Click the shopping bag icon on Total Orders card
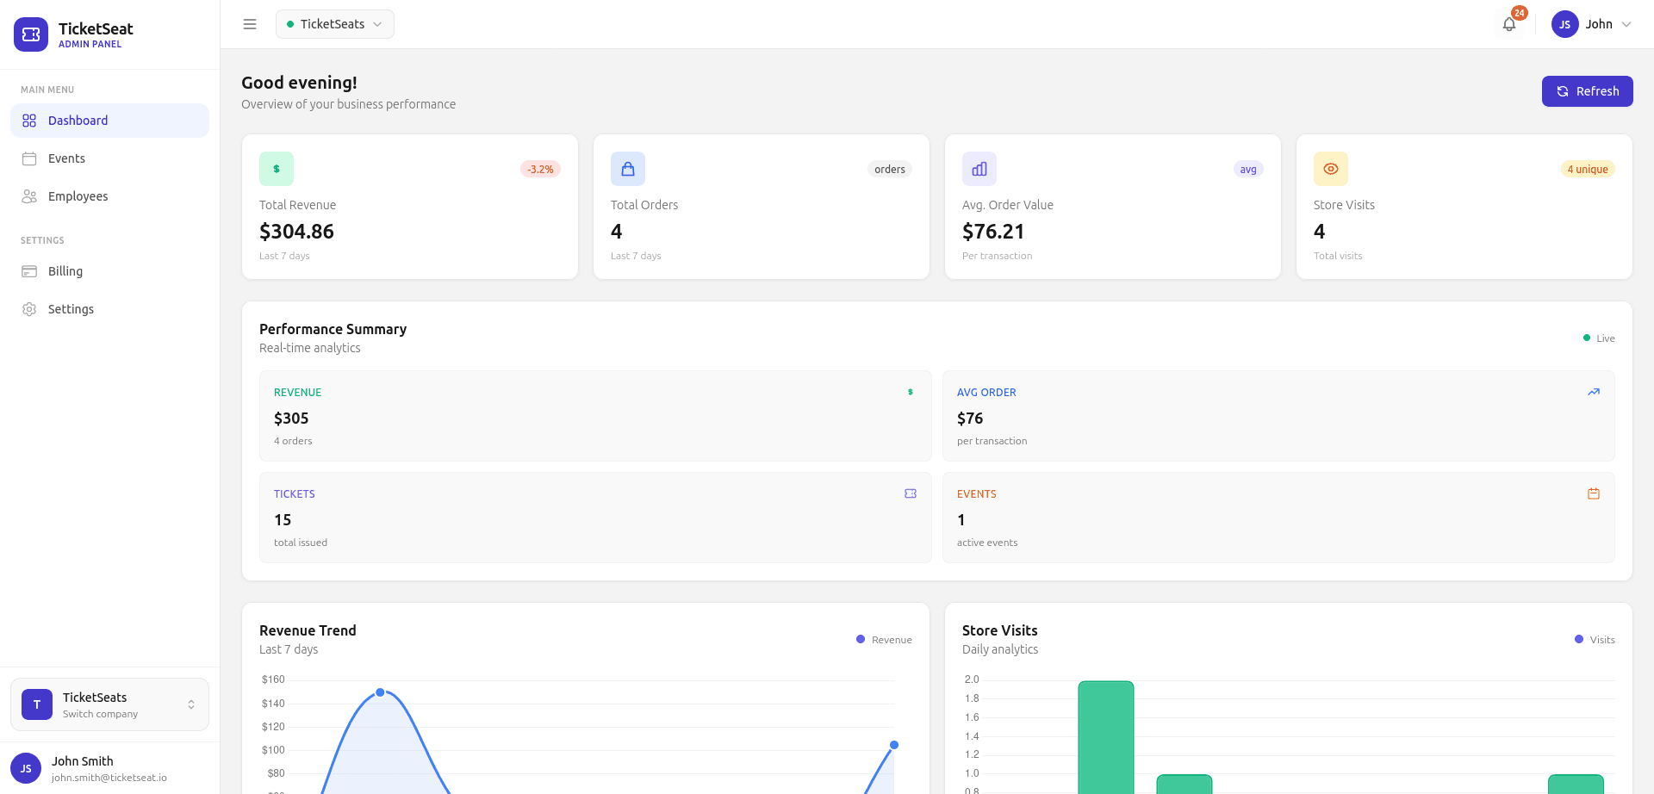 click(x=627, y=169)
